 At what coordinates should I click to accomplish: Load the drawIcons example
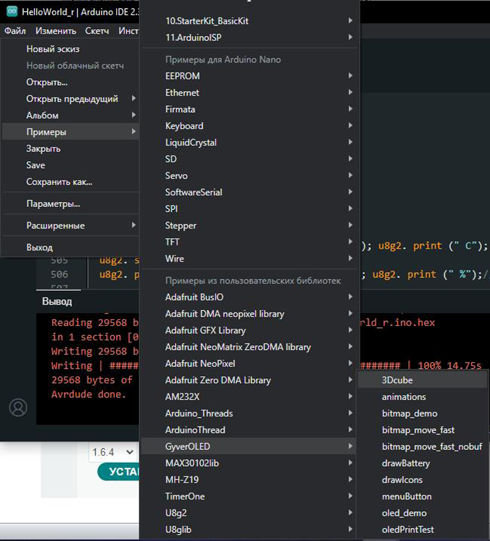tap(422, 480)
